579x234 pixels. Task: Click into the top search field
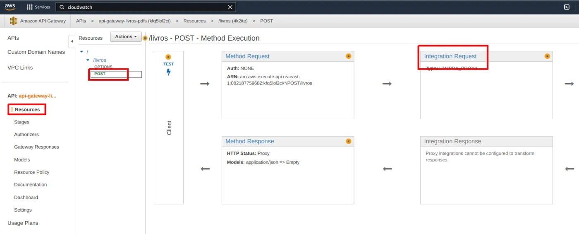click(x=145, y=7)
